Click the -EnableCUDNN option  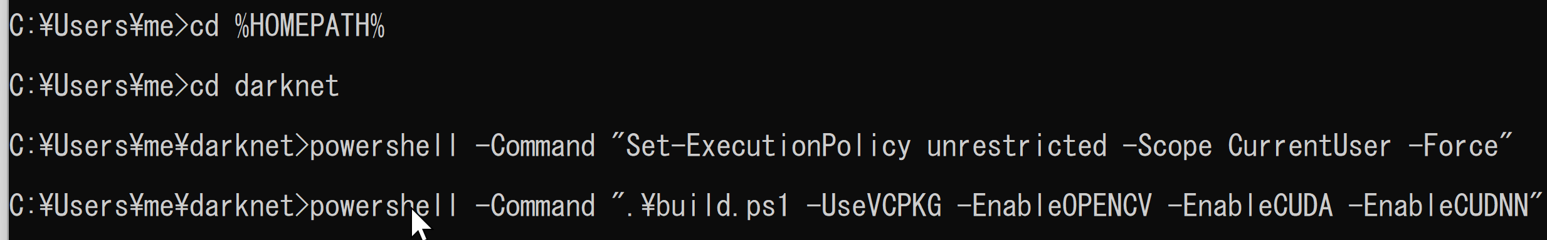point(1438,206)
